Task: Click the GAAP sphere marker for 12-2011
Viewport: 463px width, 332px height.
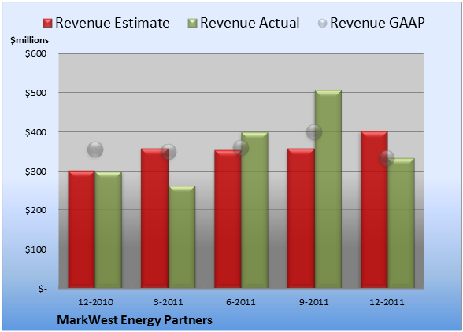Action: (387, 158)
